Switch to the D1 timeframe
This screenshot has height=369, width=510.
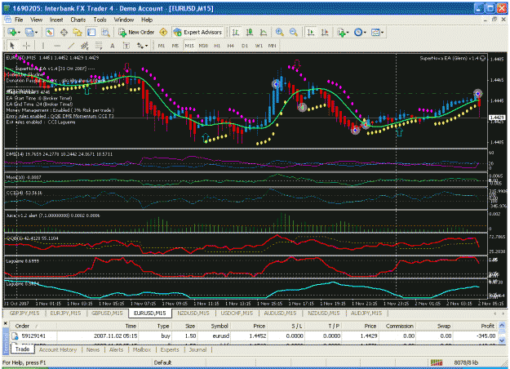coord(245,46)
